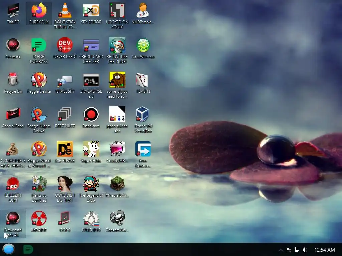The height and width of the screenshot is (256, 342).
Task: Click the green taskbar app button
Action: (28, 249)
